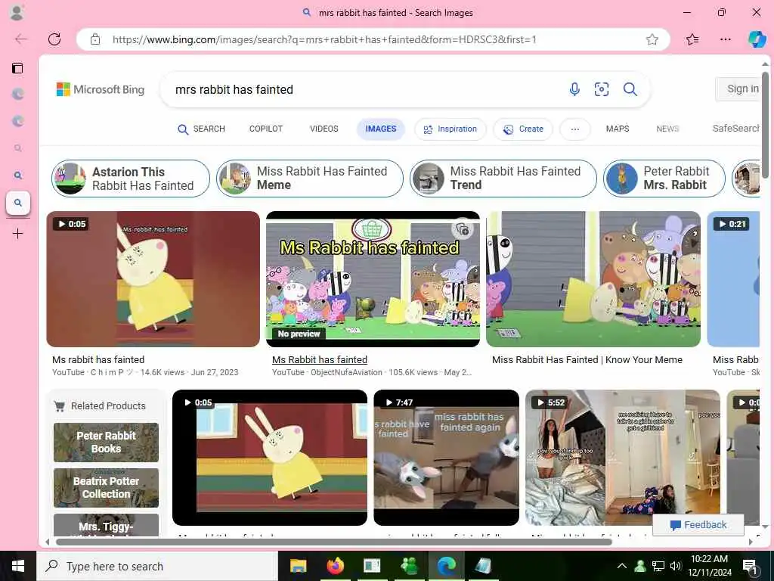Open Ms rabbit has fainted ChimP title
774x581 pixels.
pos(98,359)
